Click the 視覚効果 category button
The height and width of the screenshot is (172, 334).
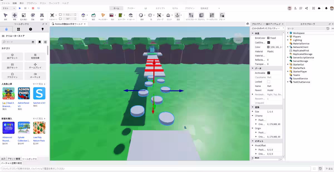35,56
